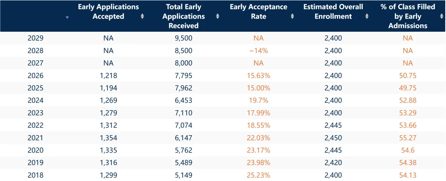Sort by % of Class Filled arrows
The image size is (446, 181).
click(441, 16)
